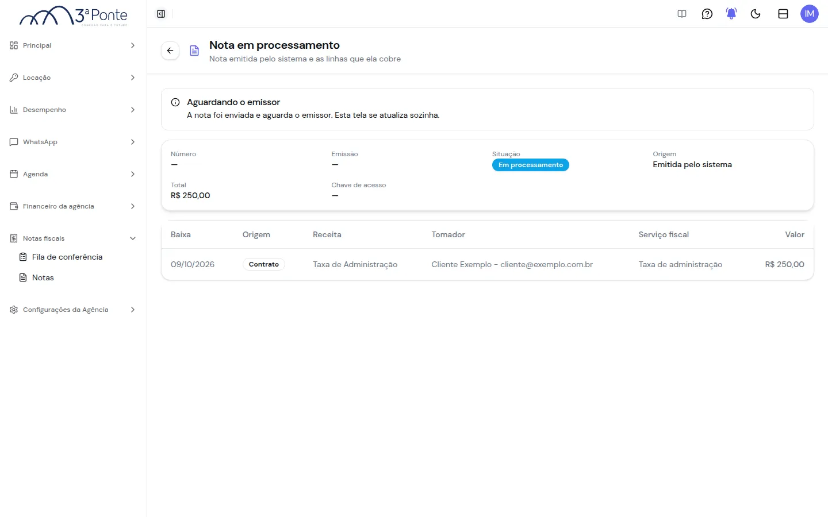This screenshot has width=828, height=517.
Task: Click the Tomador column header
Action: [x=448, y=234]
